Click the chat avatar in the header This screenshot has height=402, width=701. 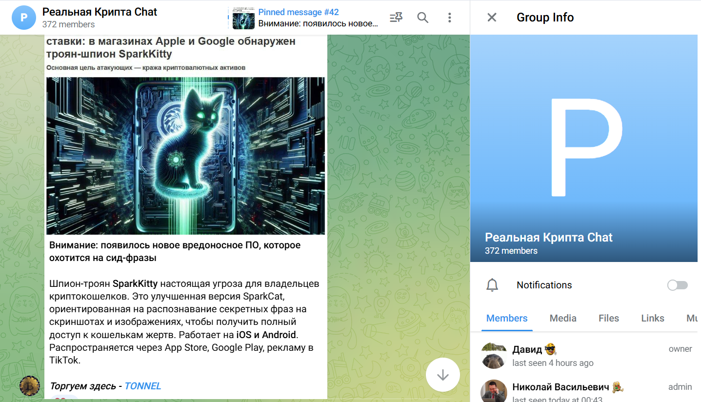click(x=24, y=18)
